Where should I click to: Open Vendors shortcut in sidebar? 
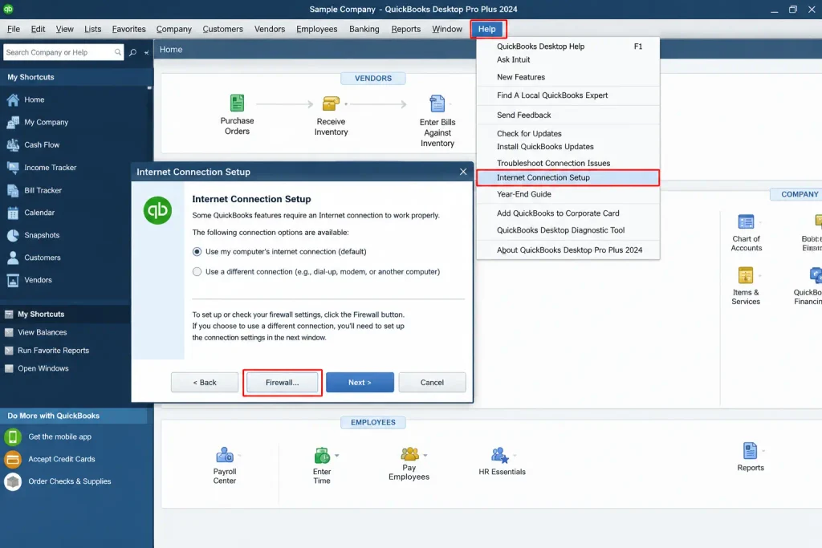tap(30, 280)
